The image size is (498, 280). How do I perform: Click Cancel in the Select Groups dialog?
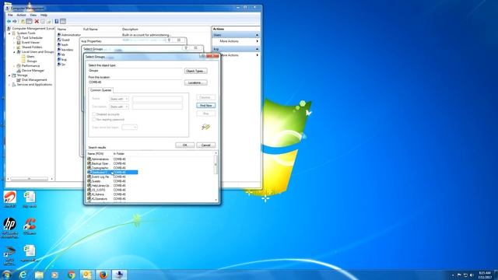(x=205, y=145)
